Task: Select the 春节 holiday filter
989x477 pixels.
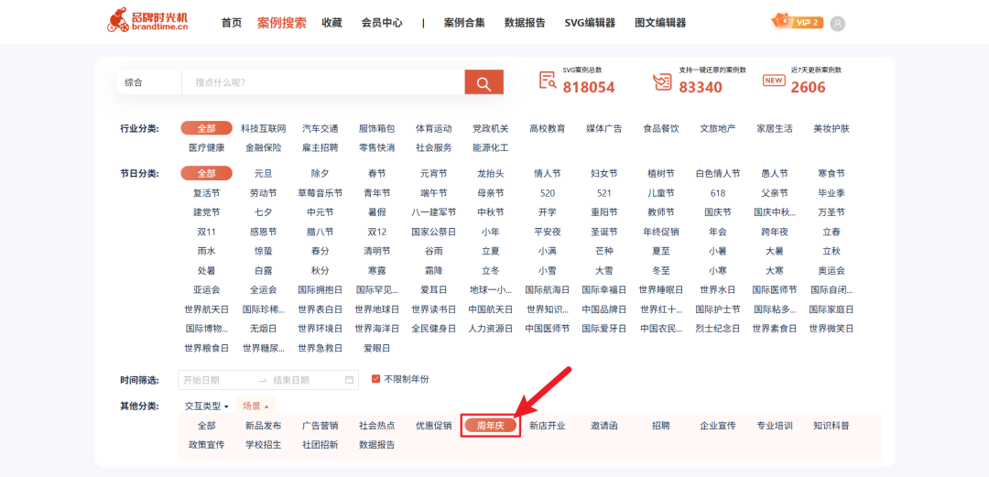Action: (x=377, y=173)
